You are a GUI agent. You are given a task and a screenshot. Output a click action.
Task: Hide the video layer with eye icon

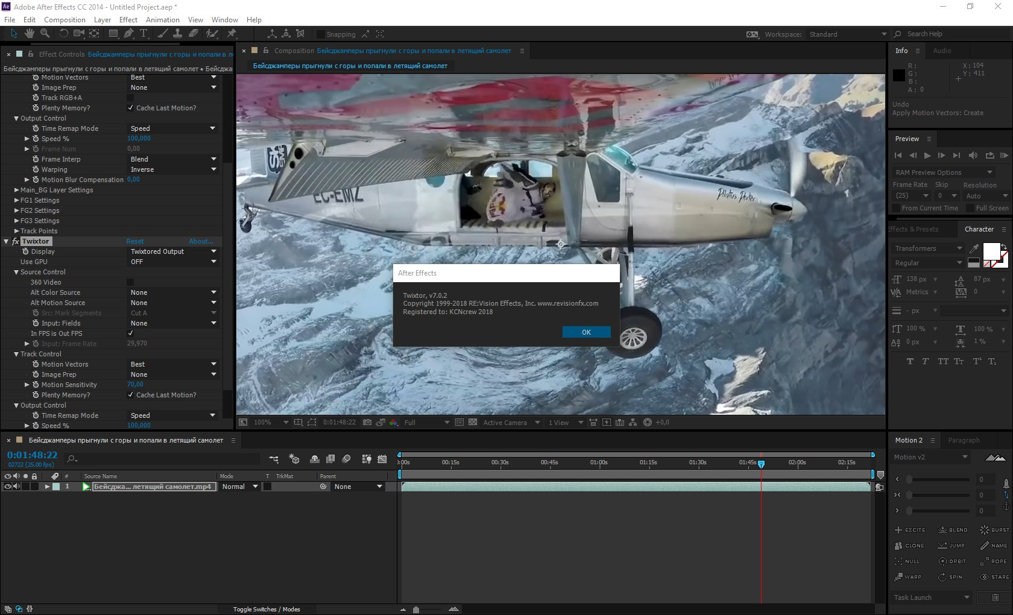coord(7,487)
